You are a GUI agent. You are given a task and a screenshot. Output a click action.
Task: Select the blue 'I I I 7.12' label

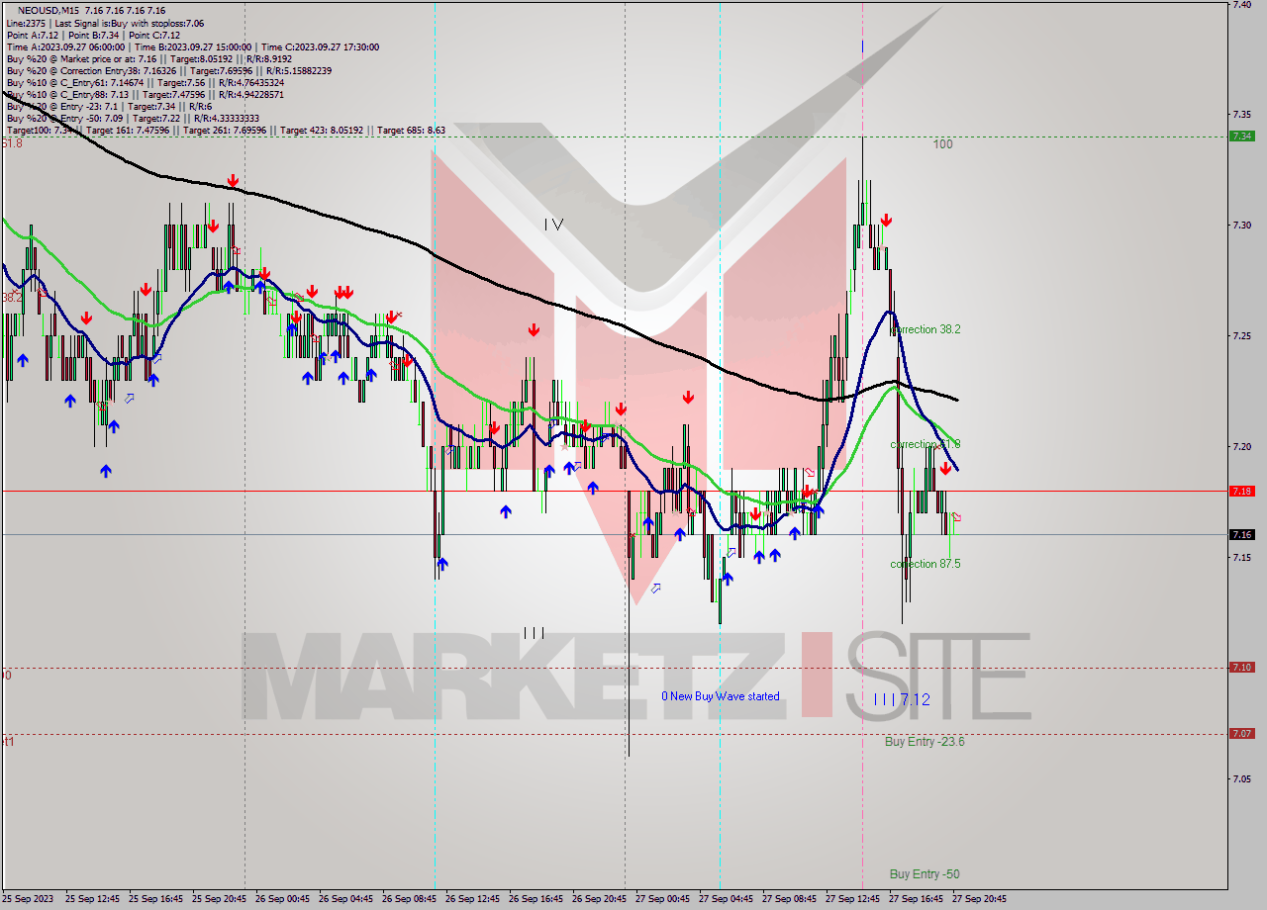(x=902, y=699)
